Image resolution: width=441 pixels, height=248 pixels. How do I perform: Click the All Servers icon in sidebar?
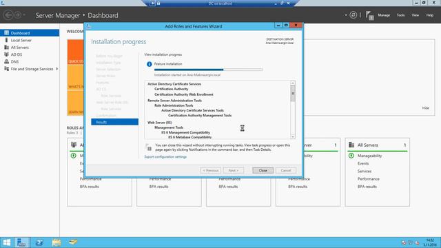[x=6, y=48]
